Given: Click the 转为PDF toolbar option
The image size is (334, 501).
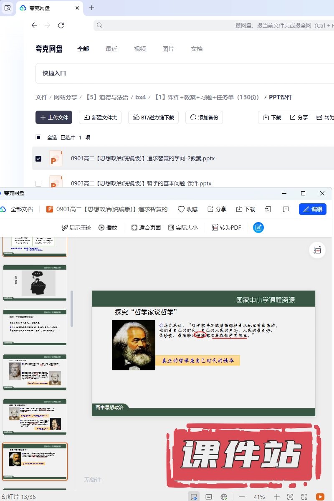Looking at the screenshot, I should click(x=226, y=228).
